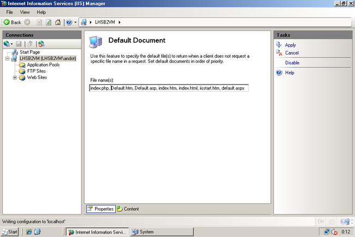Image resolution: width=355 pixels, height=237 pixels.
Task: Click the clock showing 0:12
Action: click(346, 232)
